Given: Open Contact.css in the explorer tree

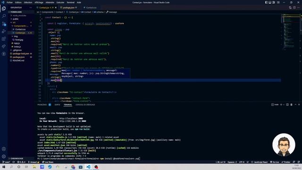Looking at the screenshot, I should 21,29.
